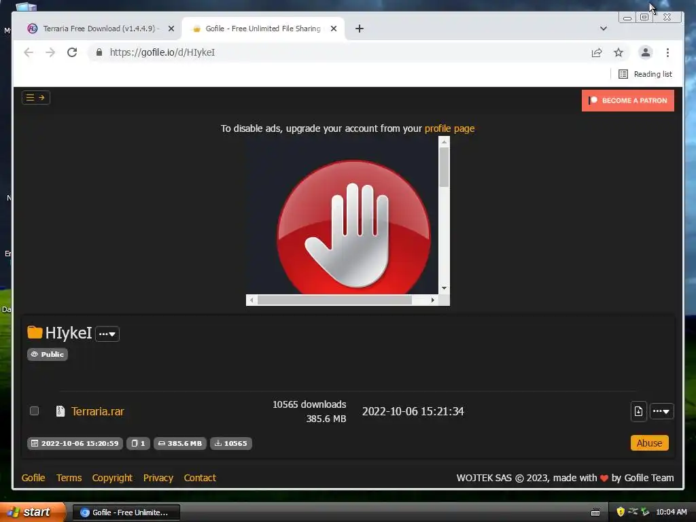Image resolution: width=696 pixels, height=522 pixels.
Task: Click the 10565 downloads text in file row
Action: pyautogui.click(x=309, y=404)
